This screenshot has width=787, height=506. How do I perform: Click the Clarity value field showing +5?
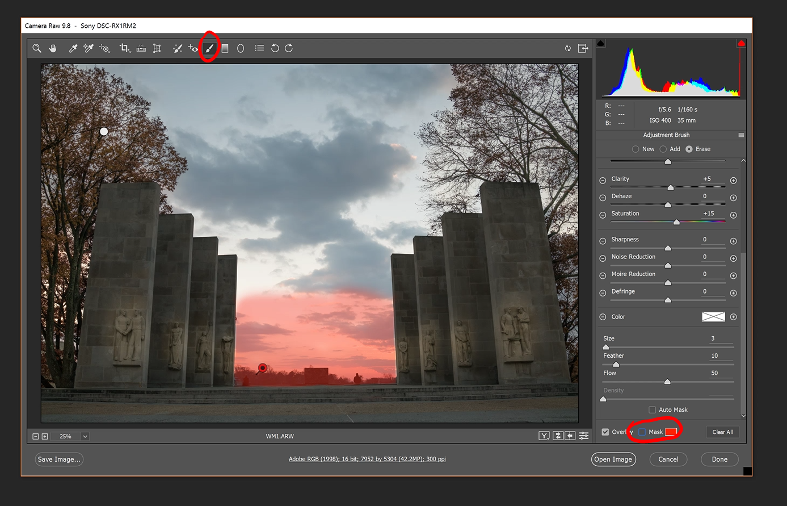pyautogui.click(x=713, y=179)
